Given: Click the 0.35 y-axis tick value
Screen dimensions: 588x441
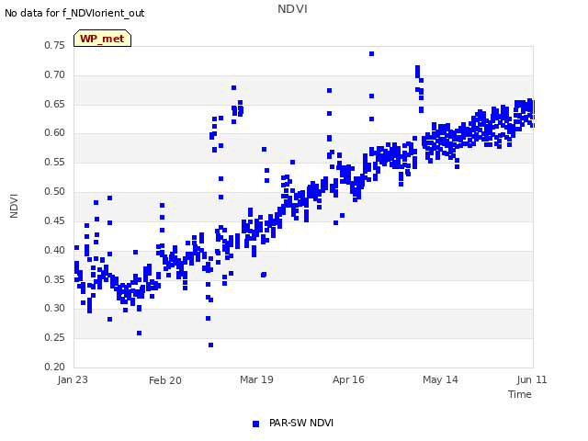Looking at the screenshot, I should click(x=55, y=279).
